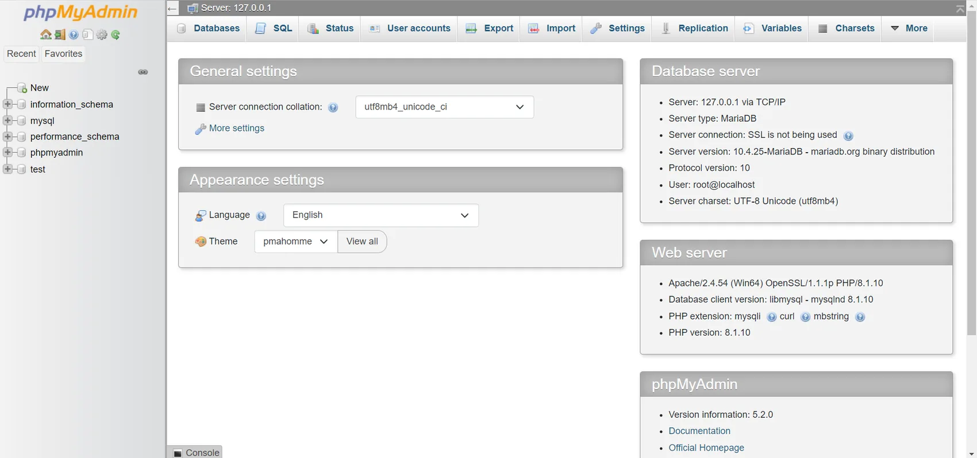Viewport: 977px width, 458px height.
Task: Open the Console bar at bottom
Action: (196, 452)
